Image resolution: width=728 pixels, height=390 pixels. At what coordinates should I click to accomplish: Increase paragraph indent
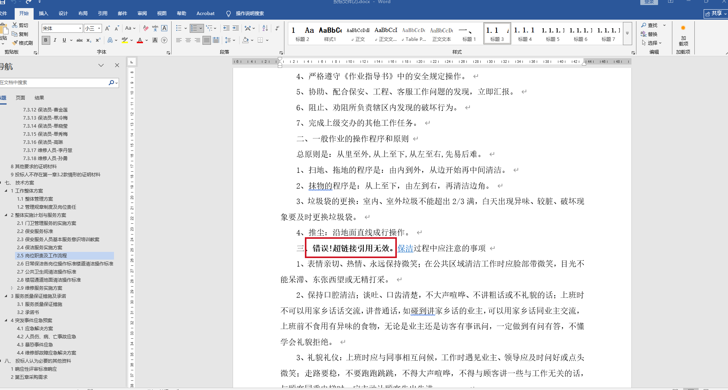point(236,28)
